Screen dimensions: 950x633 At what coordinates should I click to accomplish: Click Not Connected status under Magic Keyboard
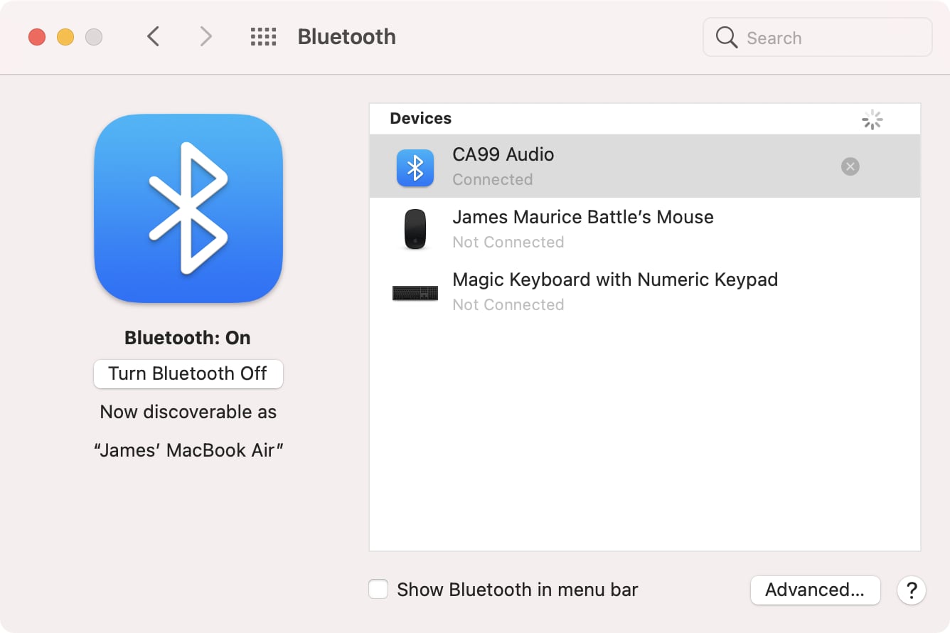(x=508, y=304)
